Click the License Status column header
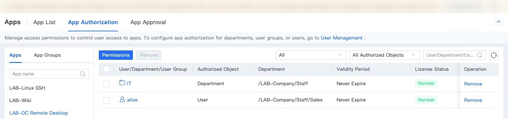Image resolution: width=508 pixels, height=119 pixels. coord(432,69)
